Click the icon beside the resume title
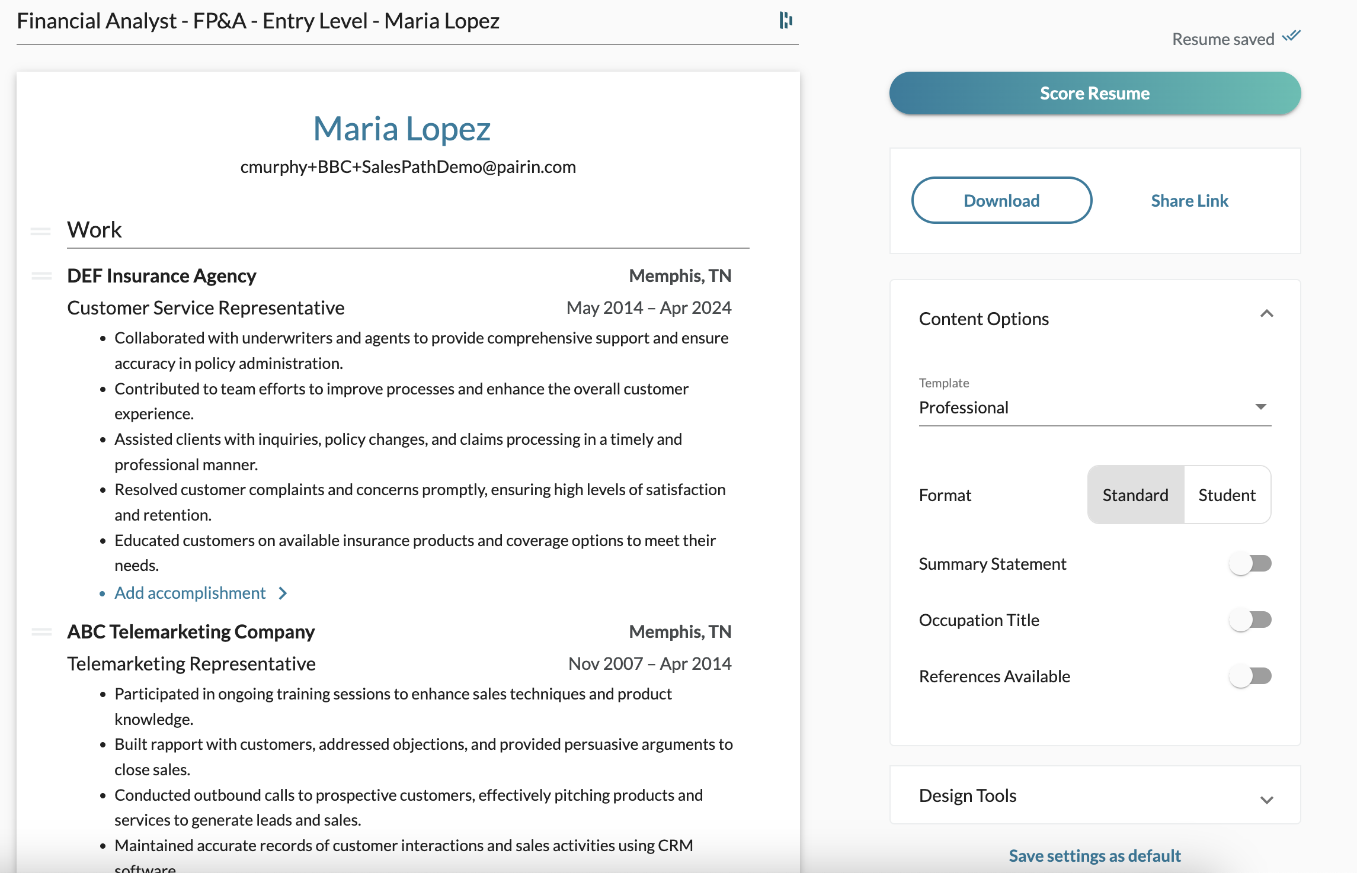Screen dimensions: 1357x873 click(786, 21)
